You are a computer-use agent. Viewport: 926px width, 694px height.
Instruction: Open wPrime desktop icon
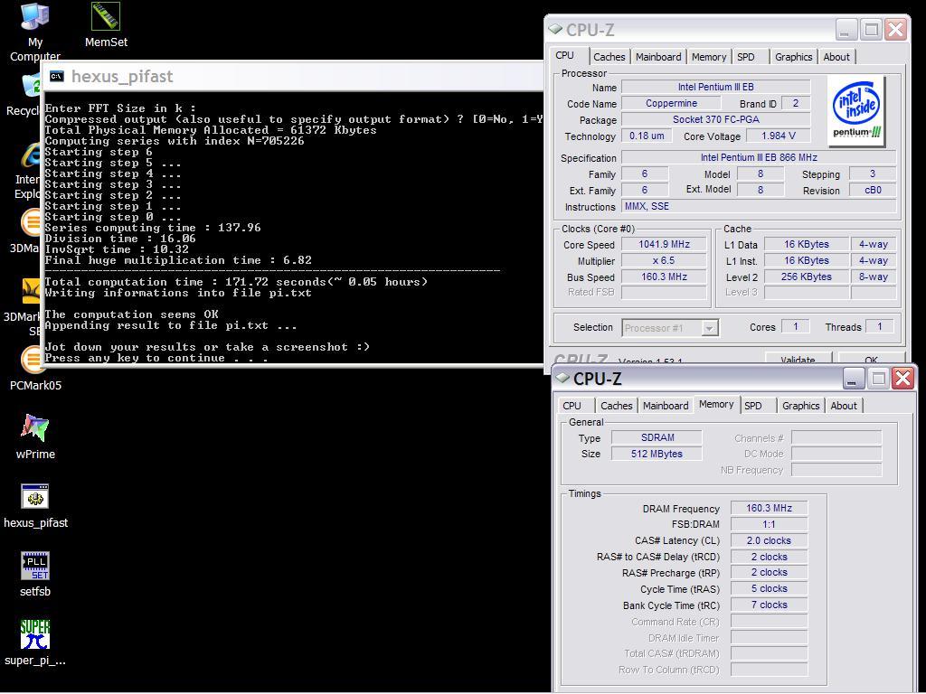click(x=35, y=427)
